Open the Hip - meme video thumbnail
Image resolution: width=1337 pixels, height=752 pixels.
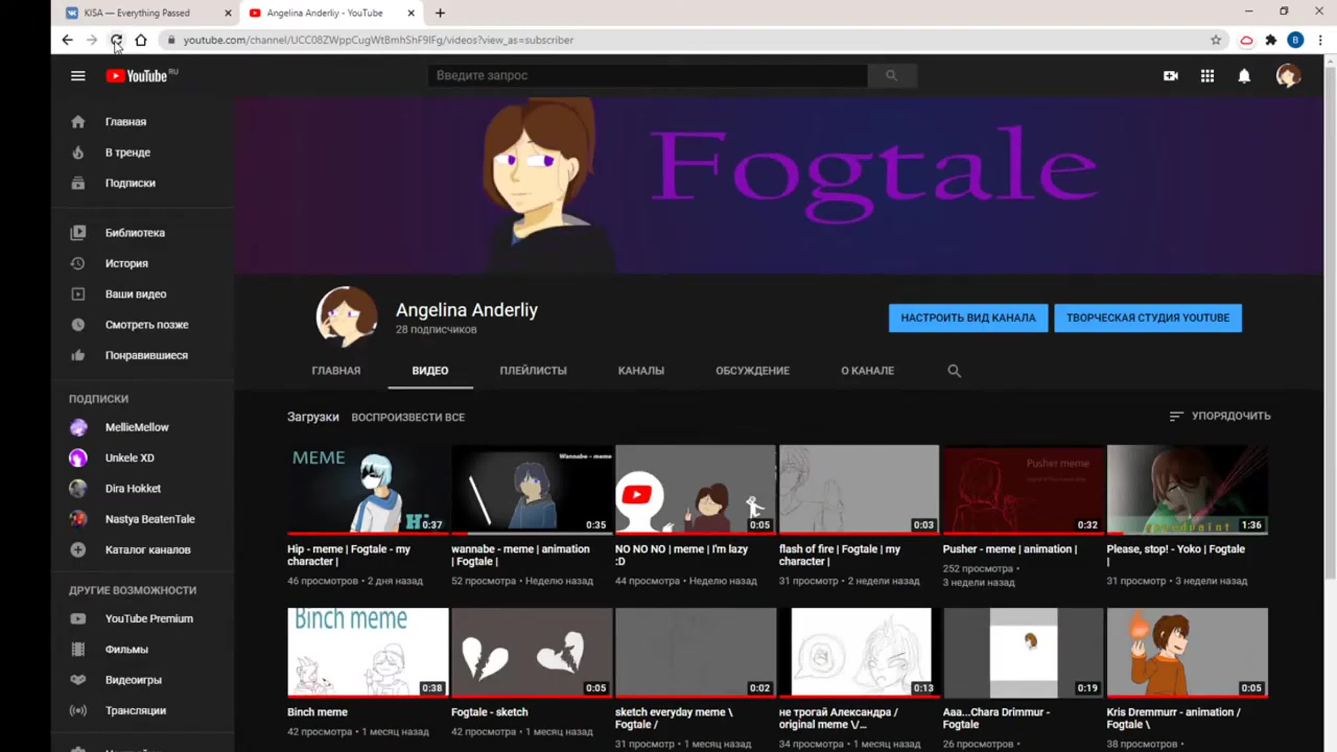368,489
